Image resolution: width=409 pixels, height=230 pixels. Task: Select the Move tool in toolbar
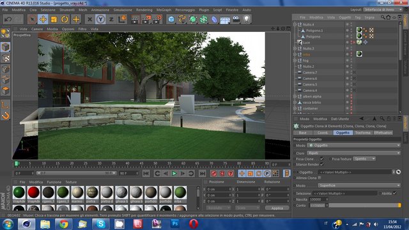(43, 19)
